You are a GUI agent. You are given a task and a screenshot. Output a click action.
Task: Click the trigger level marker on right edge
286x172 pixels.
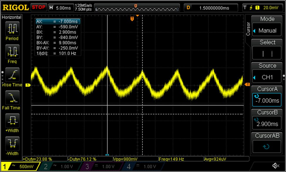pyautogui.click(x=247, y=84)
